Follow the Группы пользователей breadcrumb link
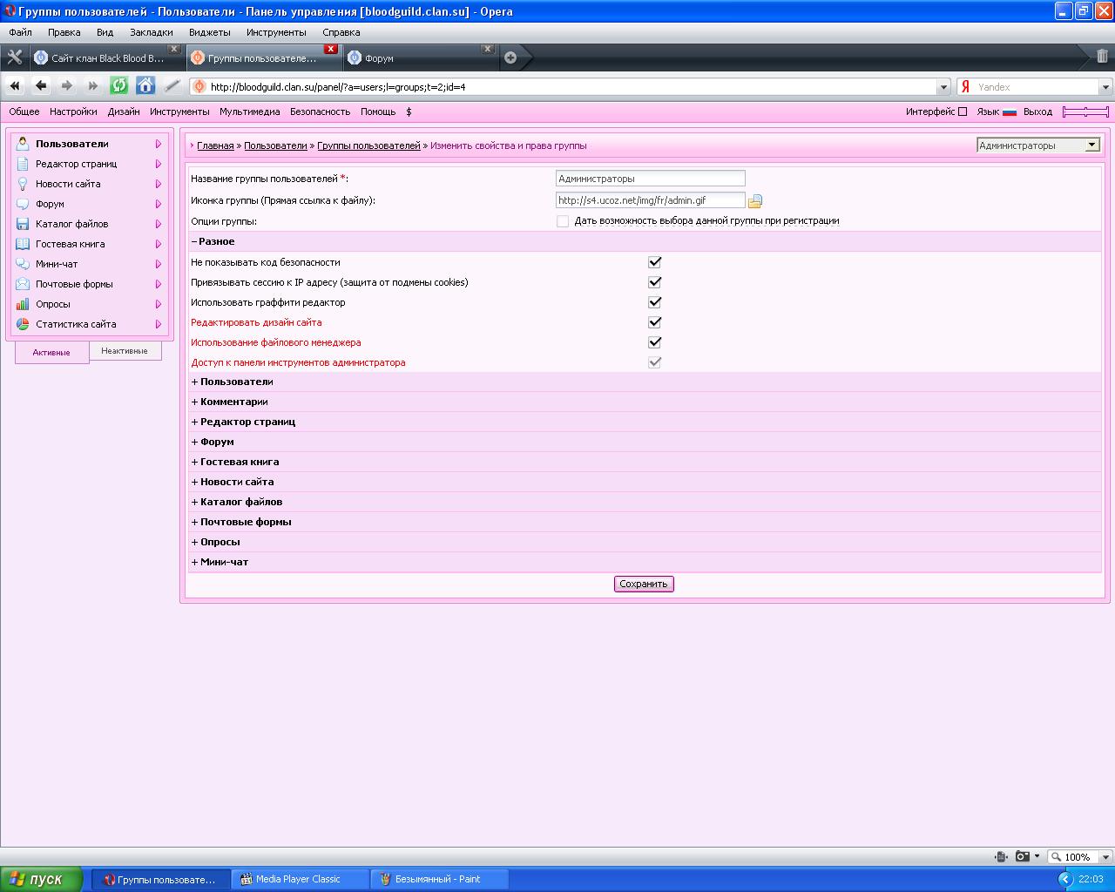The height and width of the screenshot is (892, 1115). coord(368,145)
